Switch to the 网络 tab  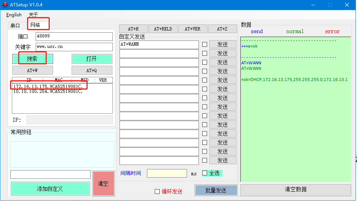coord(35,25)
